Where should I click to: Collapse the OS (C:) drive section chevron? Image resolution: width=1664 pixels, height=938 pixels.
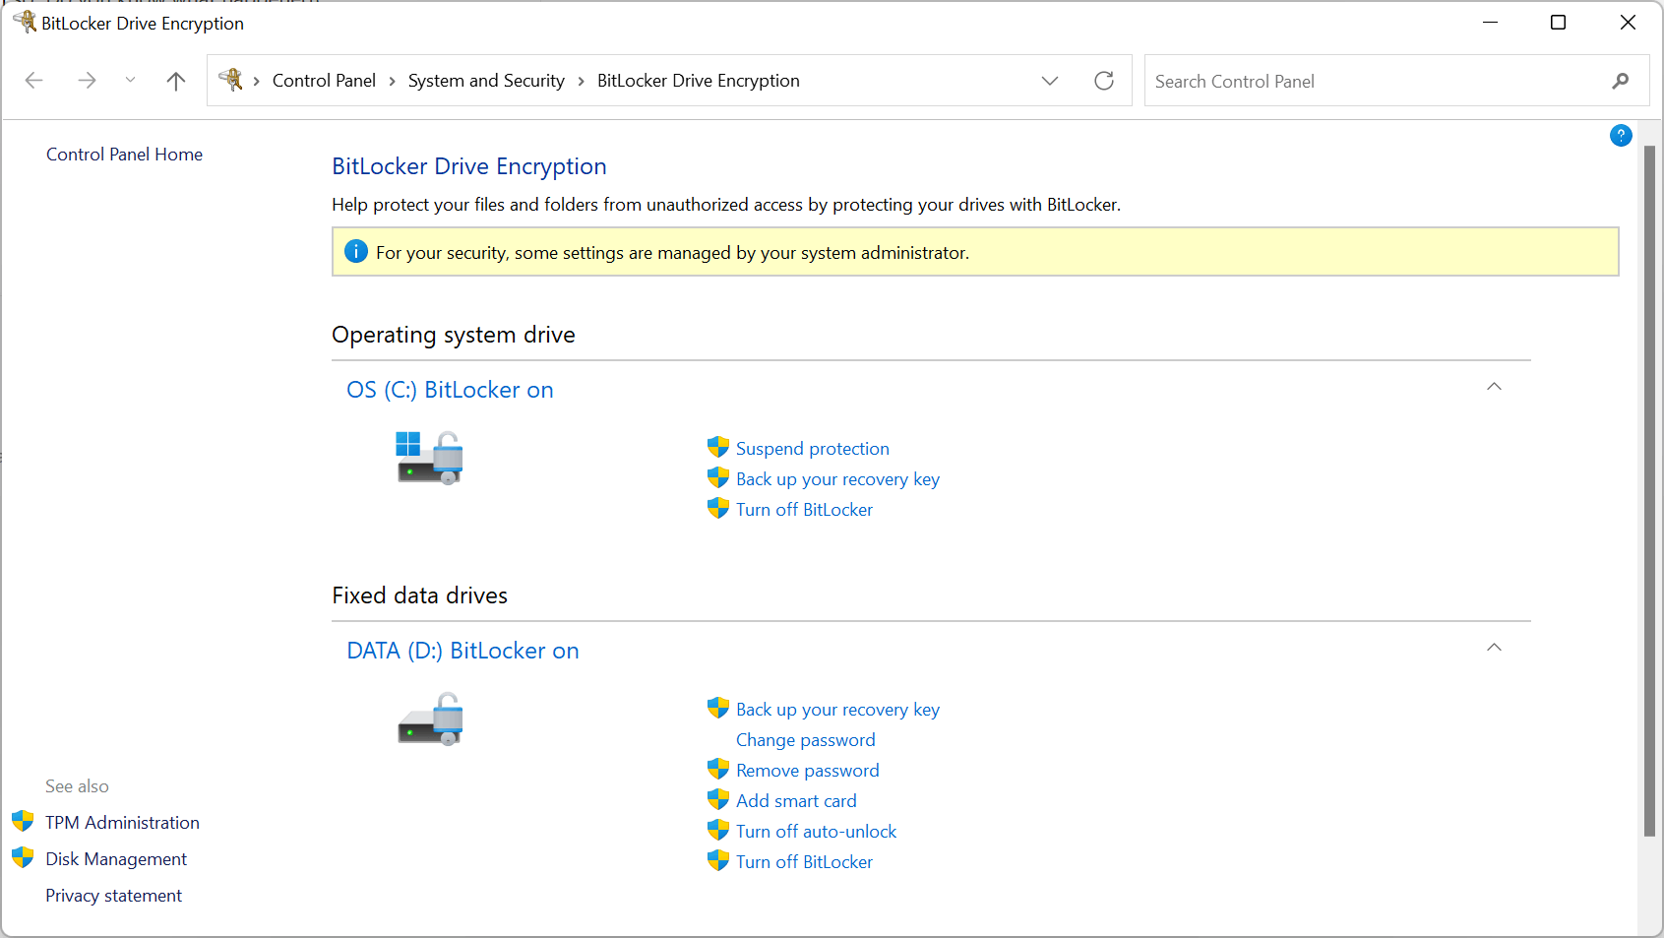[1494, 387]
